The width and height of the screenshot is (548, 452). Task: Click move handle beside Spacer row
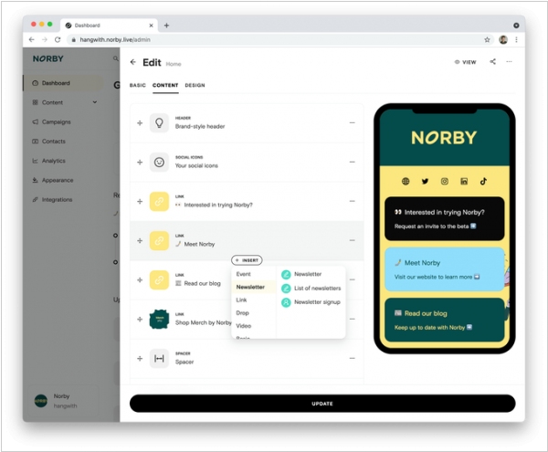coord(140,358)
